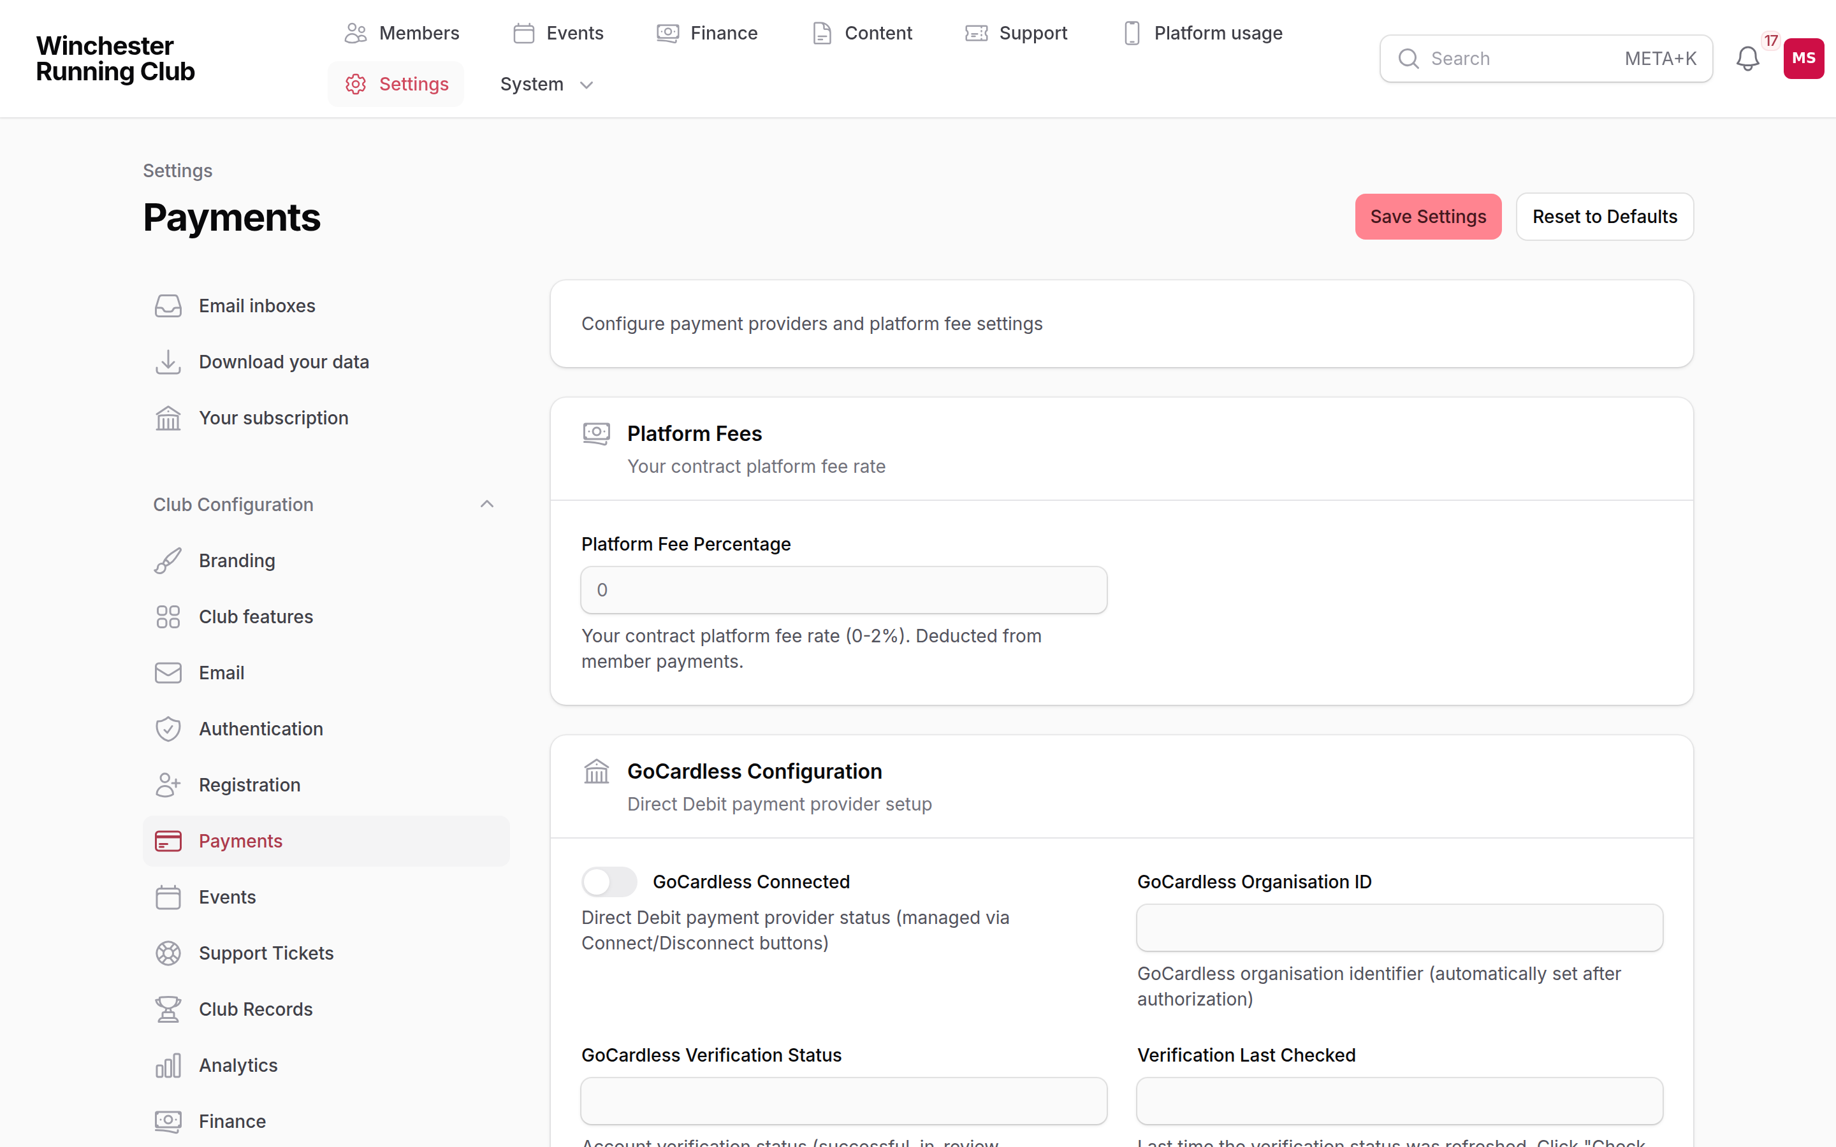
Task: Click the Registration user-plus icon
Action: pos(168,785)
